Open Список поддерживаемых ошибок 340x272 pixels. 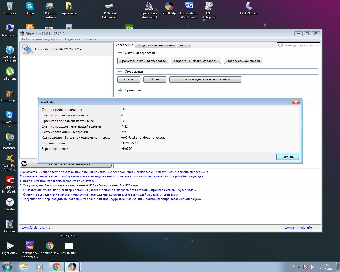(205, 79)
